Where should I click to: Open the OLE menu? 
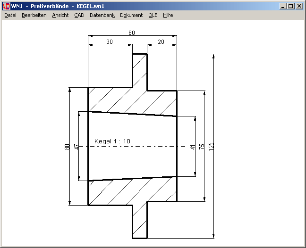tap(153, 15)
